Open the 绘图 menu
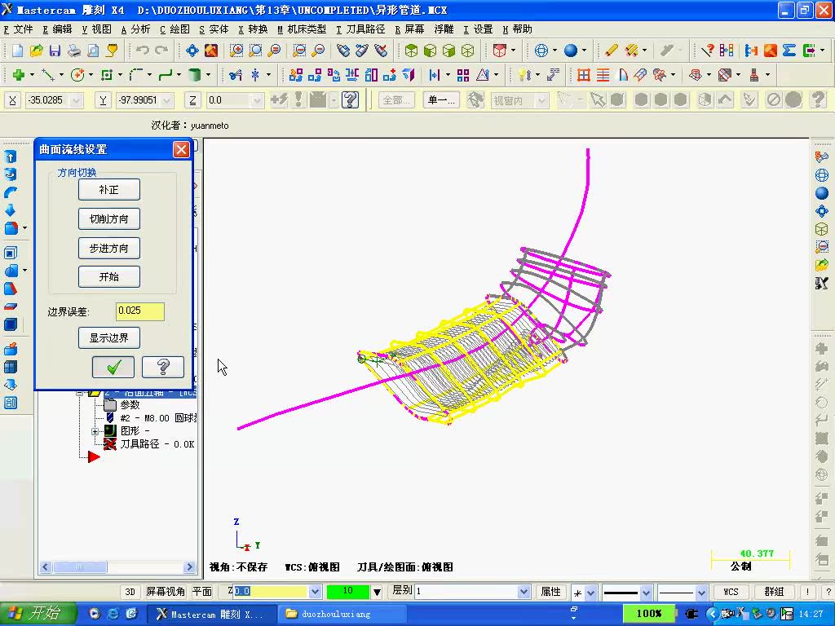Image resolution: width=835 pixels, height=626 pixels. tap(175, 29)
